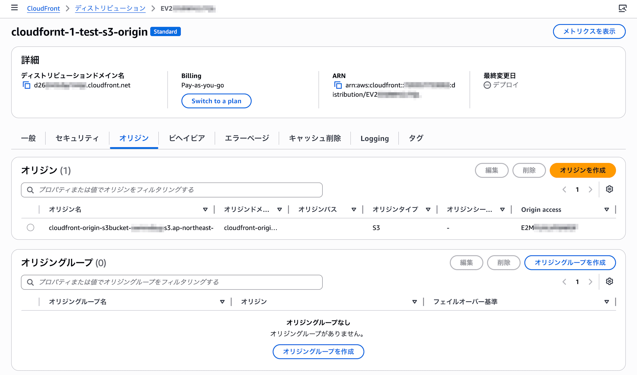This screenshot has height=375, width=637.
Task: Click オリジングループを作成 button in panel header
Action: pyautogui.click(x=570, y=263)
